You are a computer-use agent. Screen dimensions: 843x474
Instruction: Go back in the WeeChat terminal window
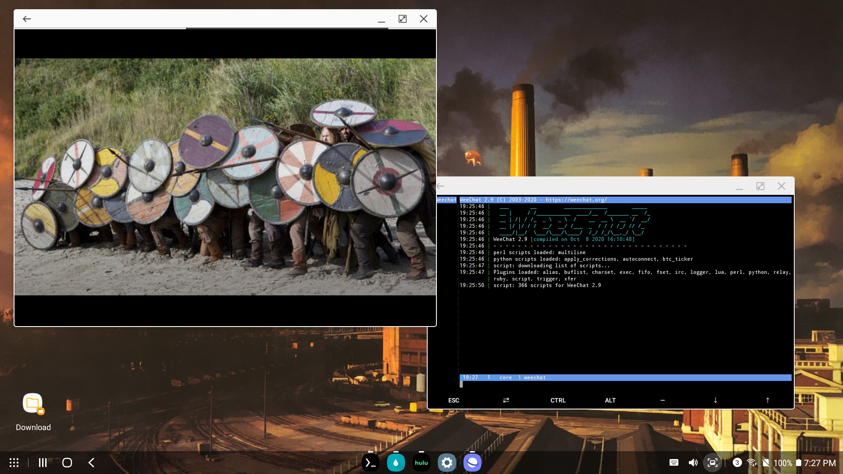point(440,186)
